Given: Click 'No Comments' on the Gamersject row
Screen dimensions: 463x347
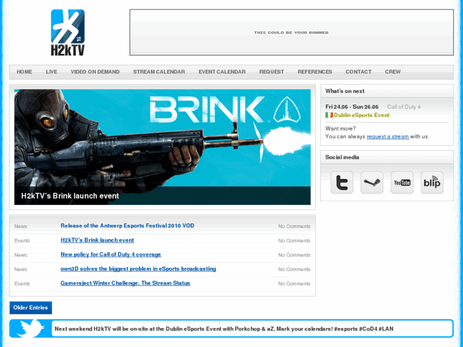Looking at the screenshot, I should (294, 283).
